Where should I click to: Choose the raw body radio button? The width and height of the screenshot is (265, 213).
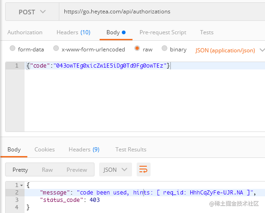coord(137,48)
